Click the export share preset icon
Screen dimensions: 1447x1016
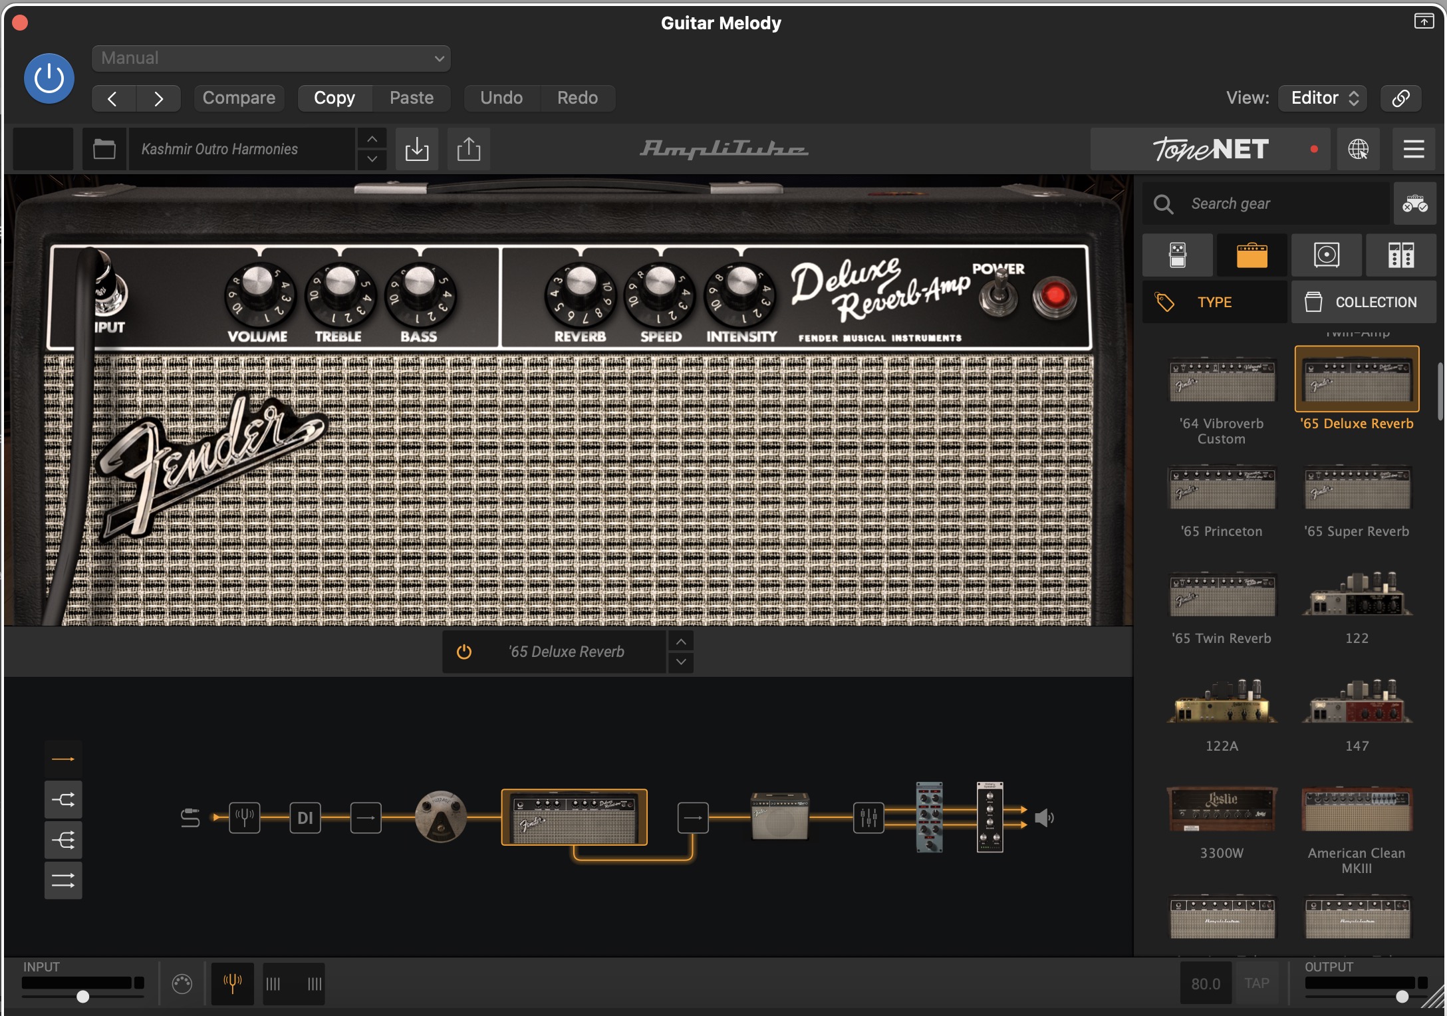pos(469,149)
